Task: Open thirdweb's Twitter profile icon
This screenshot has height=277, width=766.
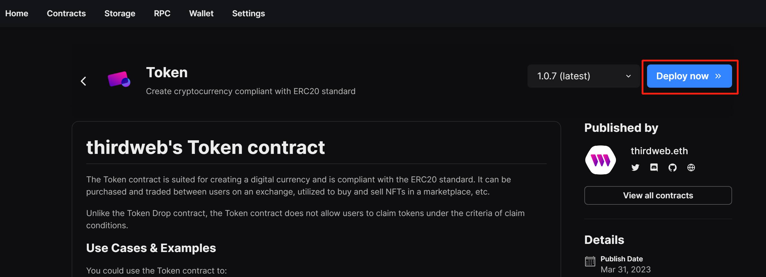Action: 635,168
